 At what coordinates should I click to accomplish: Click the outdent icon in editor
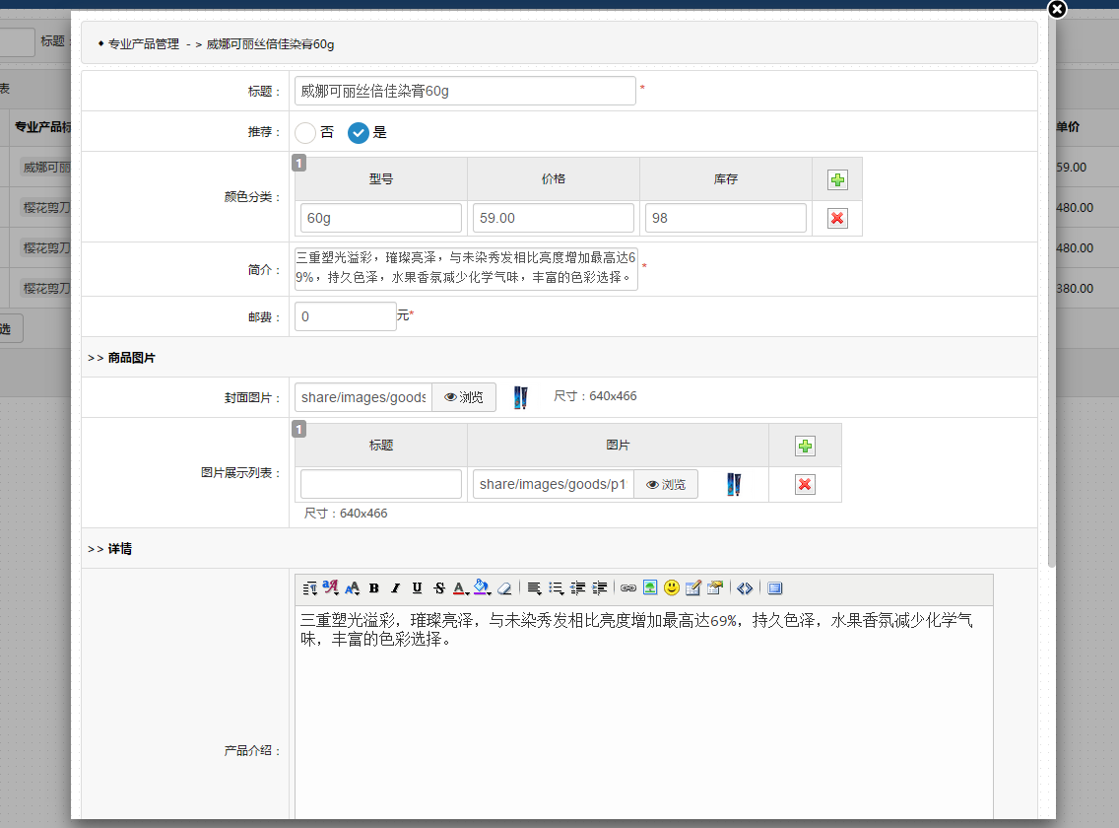pos(578,588)
